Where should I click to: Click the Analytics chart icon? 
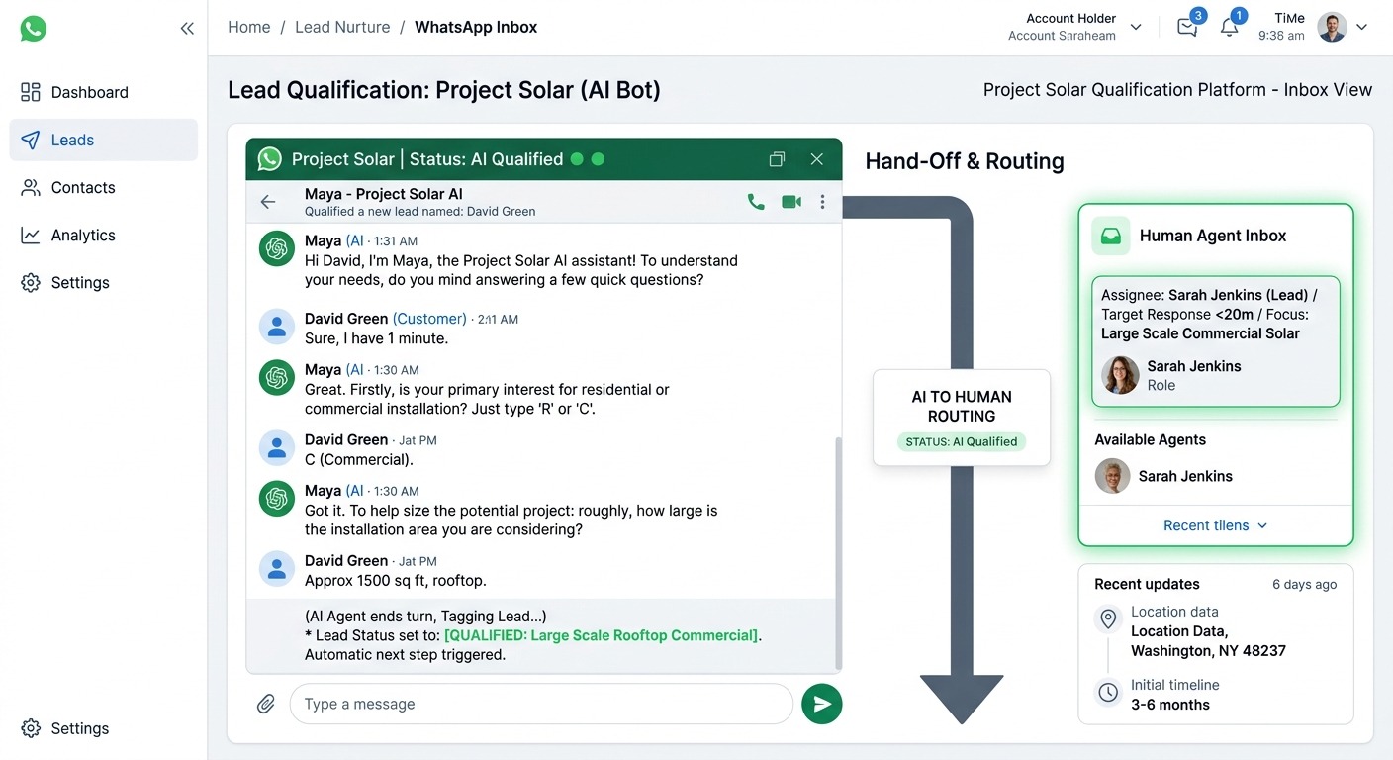point(31,235)
